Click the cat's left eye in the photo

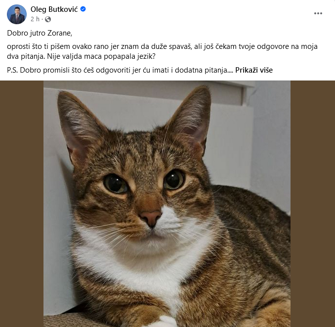tap(116, 183)
